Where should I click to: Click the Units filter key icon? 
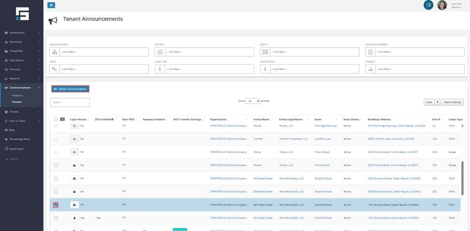[55, 69]
